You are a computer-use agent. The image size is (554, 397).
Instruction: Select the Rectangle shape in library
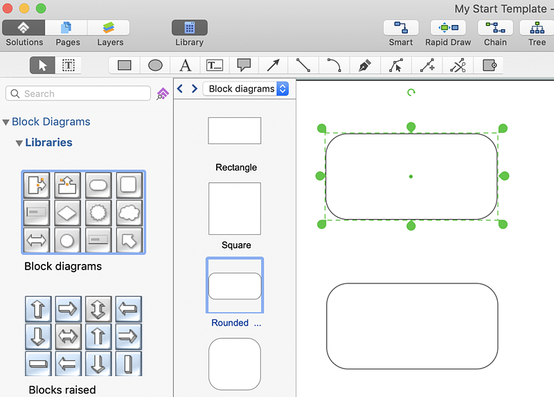tap(235, 131)
